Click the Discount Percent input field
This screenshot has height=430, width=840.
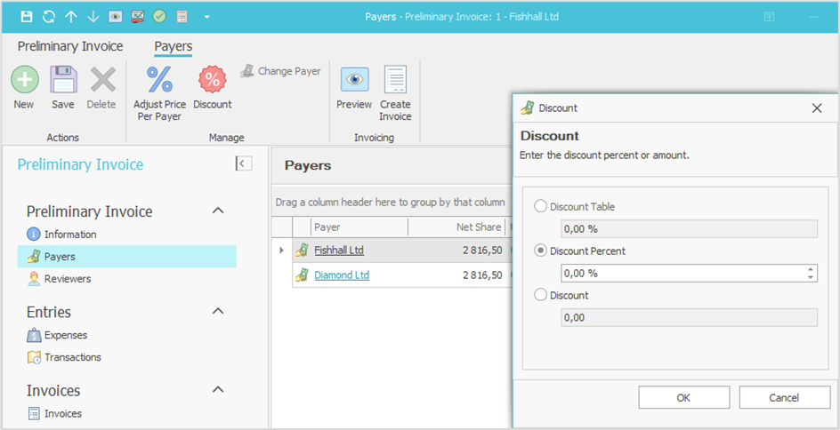click(x=681, y=274)
